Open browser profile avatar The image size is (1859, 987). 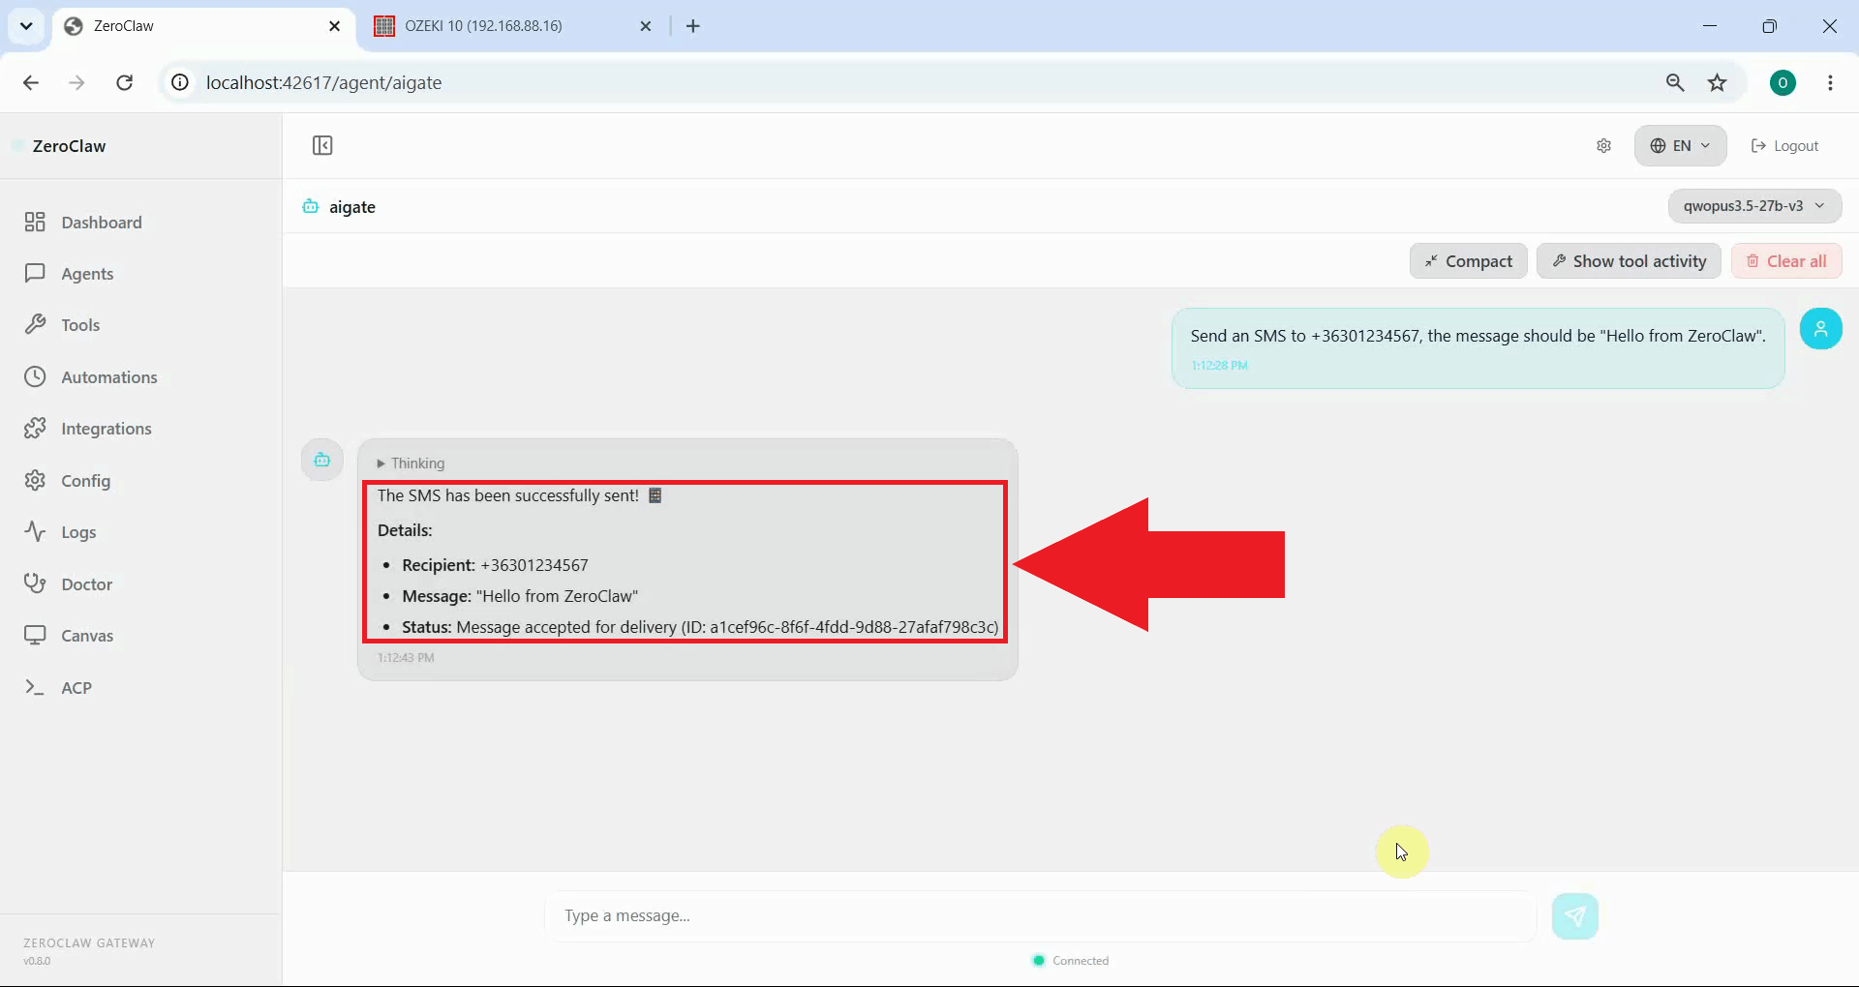pos(1783,82)
